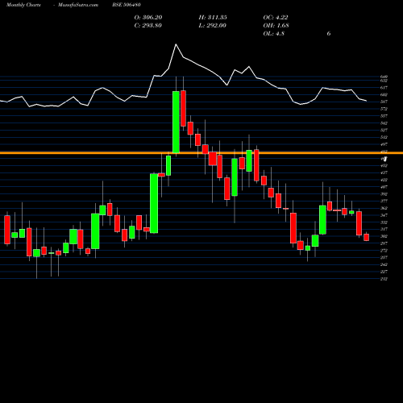Click the "OH: 1.68" readout
This screenshot has height=403, width=403.
(x=276, y=26)
